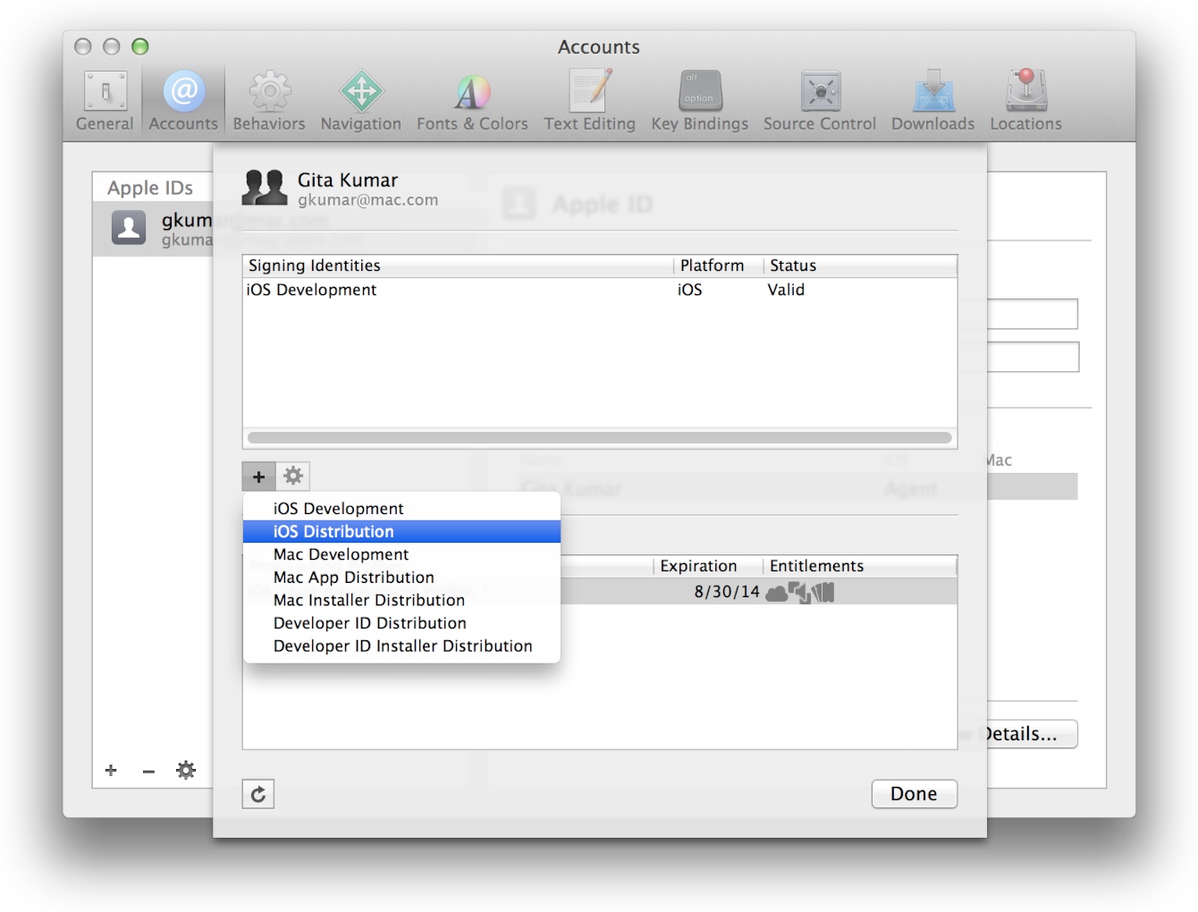Open the Behaviors preferences pane
The height and width of the screenshot is (912, 1198).
point(269,102)
